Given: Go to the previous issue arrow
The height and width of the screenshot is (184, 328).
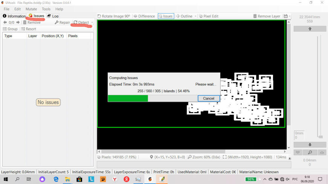Looking at the screenshot, I should [5, 22].
